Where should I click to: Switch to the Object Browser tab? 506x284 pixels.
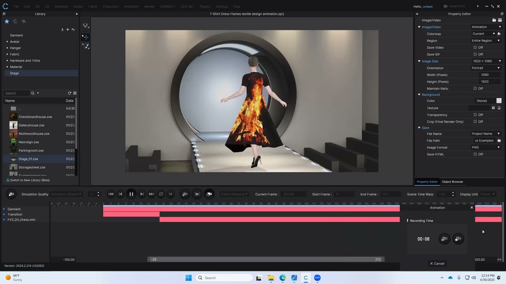point(453,182)
